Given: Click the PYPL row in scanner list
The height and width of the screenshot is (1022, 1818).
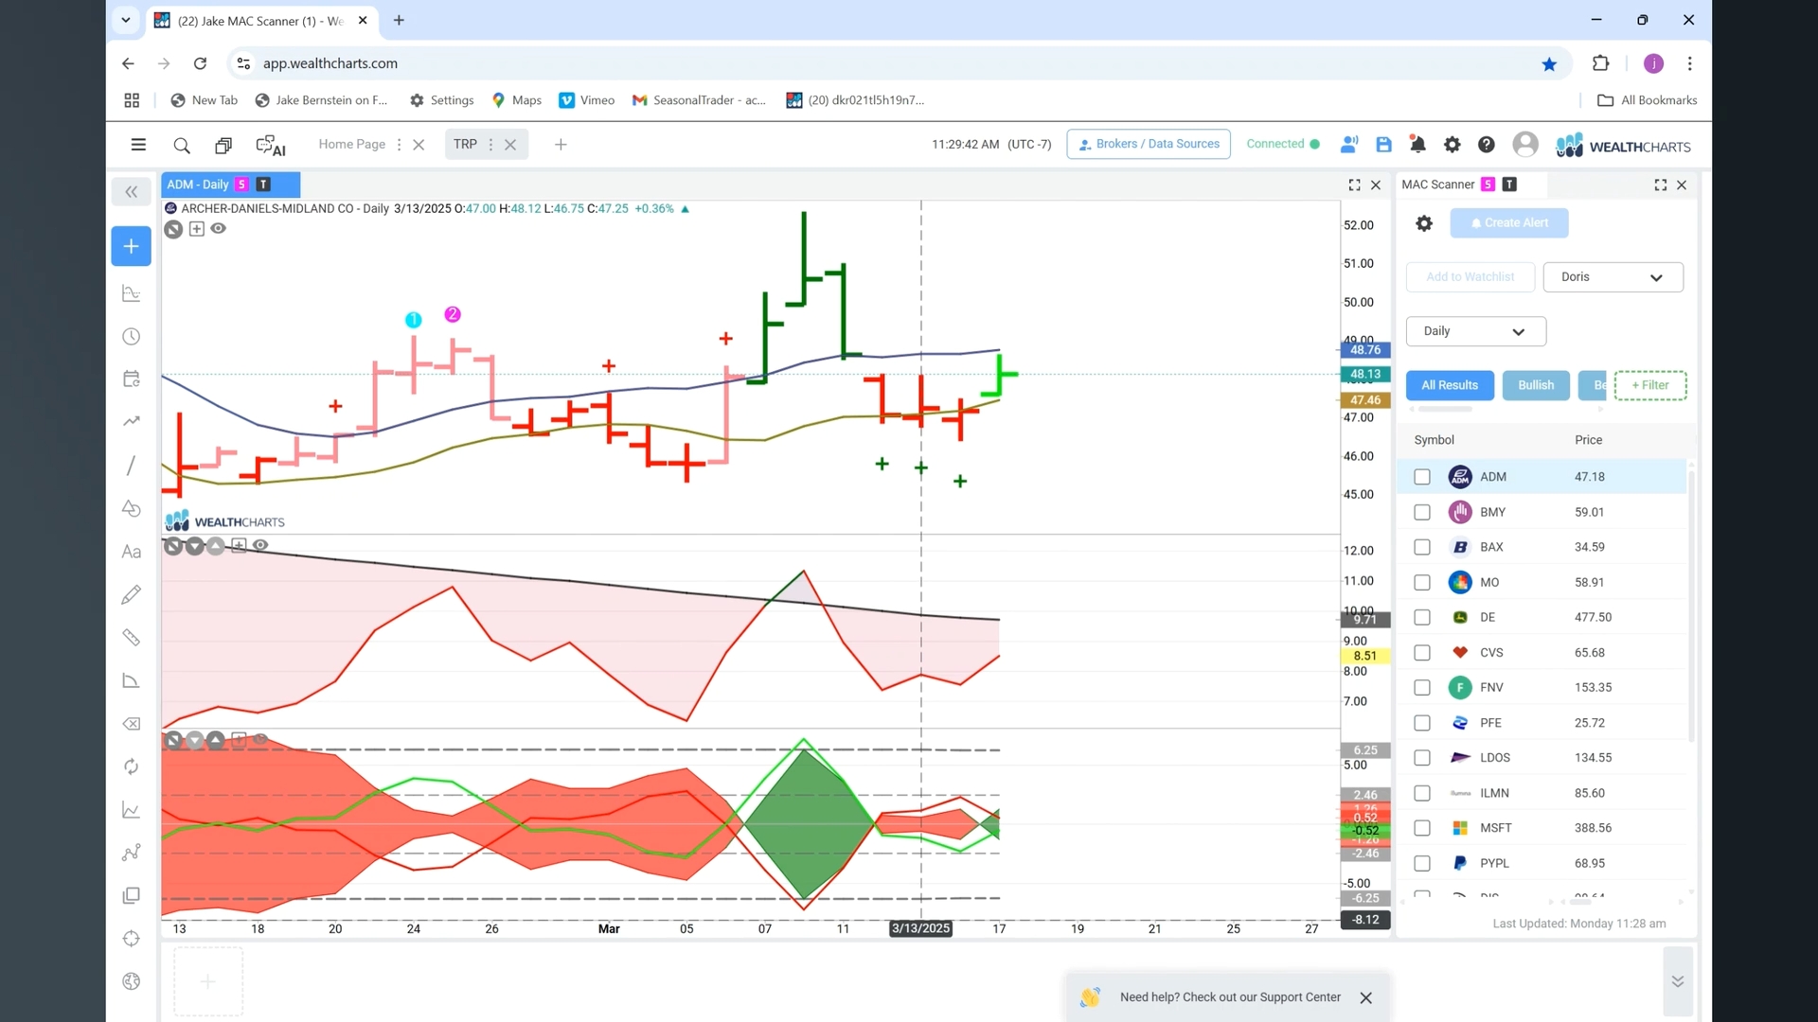Looking at the screenshot, I should [1543, 863].
